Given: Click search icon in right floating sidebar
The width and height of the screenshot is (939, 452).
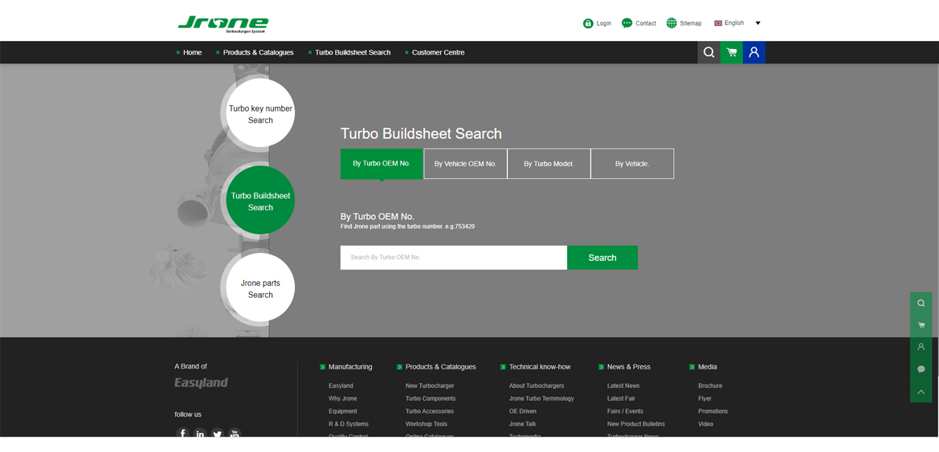Looking at the screenshot, I should click(x=921, y=303).
